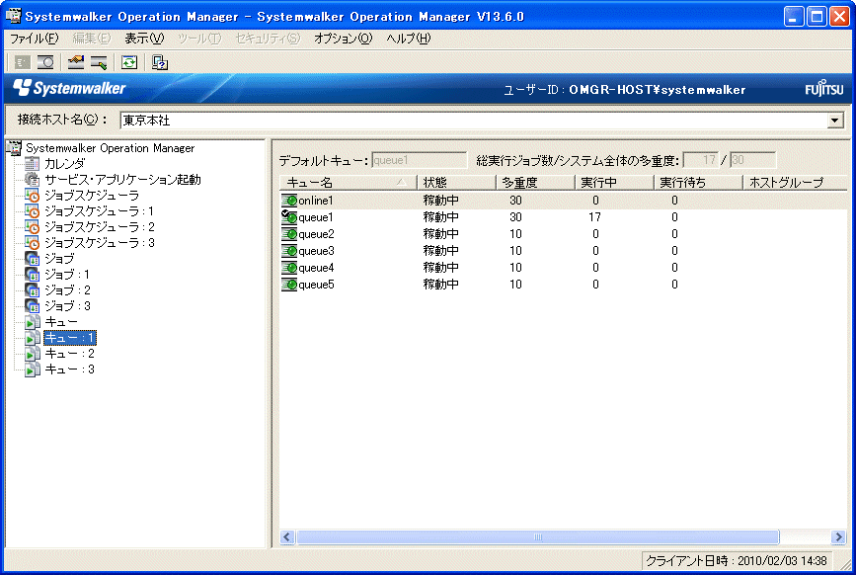Select the ジョブスケジューラ : 2 tree label
Screen dimensions: 856x575
click(x=100, y=226)
